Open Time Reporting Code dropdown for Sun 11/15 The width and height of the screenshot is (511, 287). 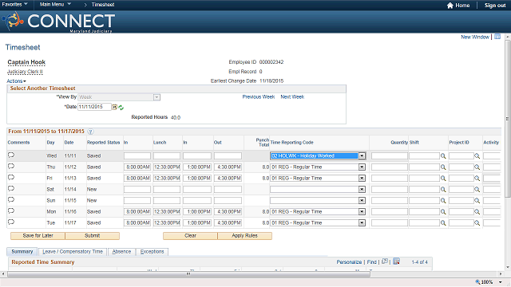[362, 201]
